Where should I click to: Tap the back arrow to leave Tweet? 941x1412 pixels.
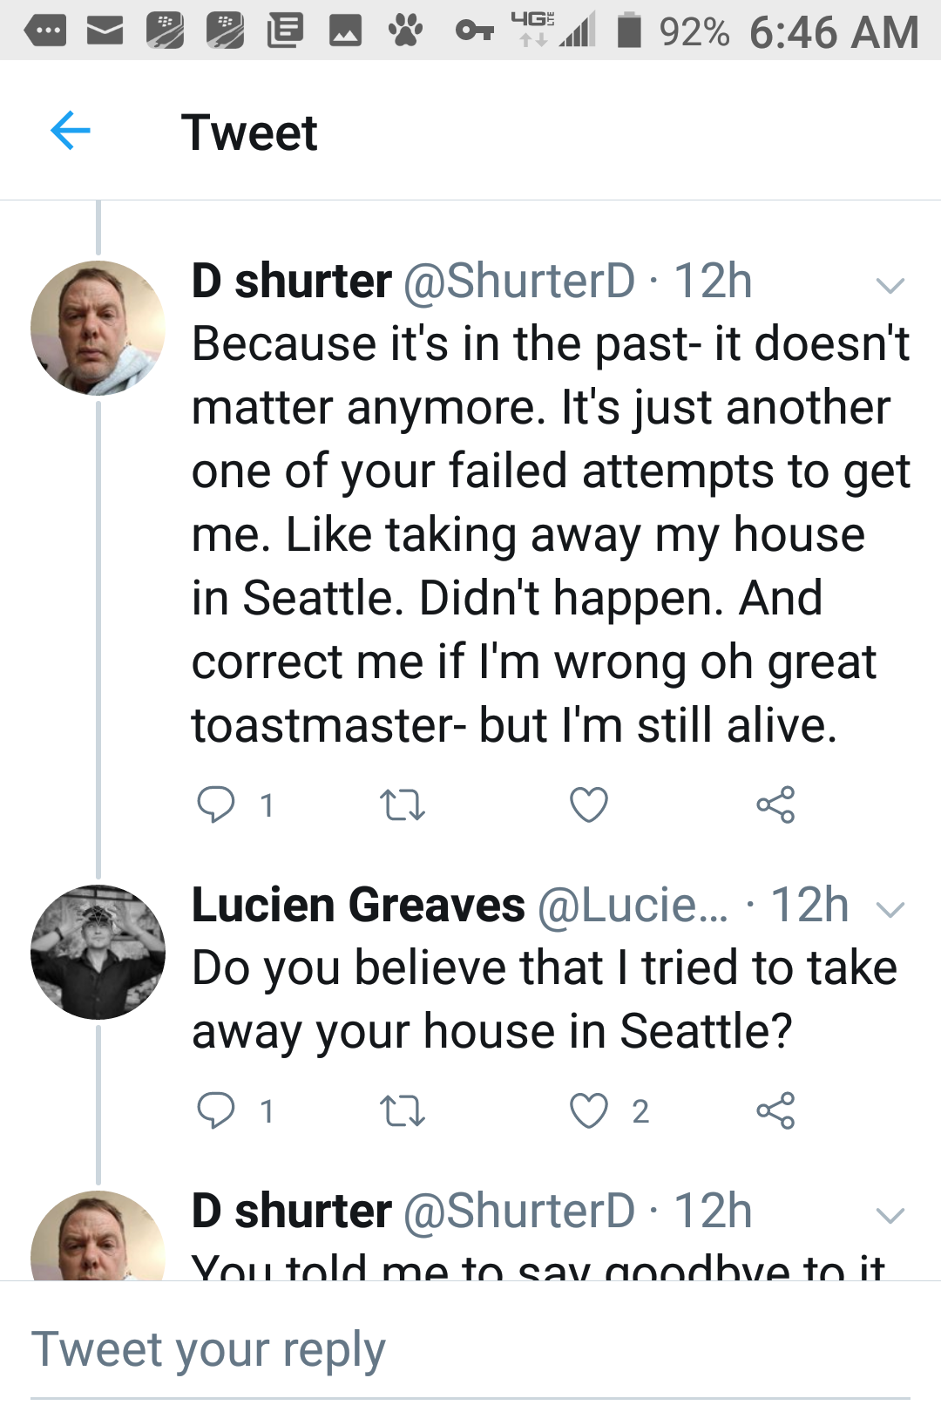coord(71,132)
